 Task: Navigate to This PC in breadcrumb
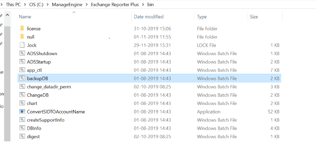point(13,5)
